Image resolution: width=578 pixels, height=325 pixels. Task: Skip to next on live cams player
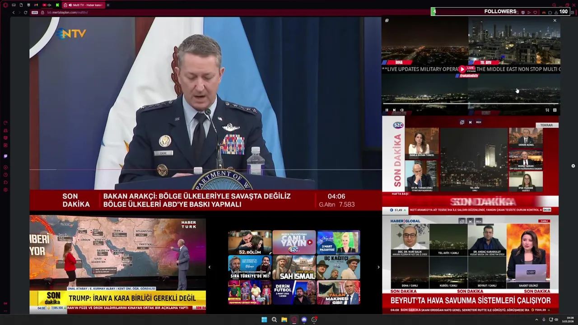tap(394, 110)
